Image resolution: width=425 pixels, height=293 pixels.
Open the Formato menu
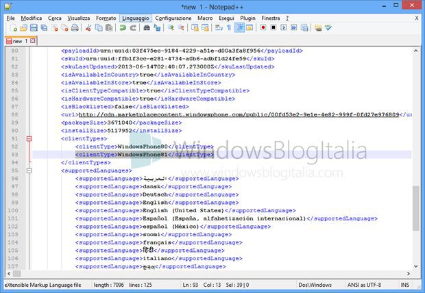point(106,18)
